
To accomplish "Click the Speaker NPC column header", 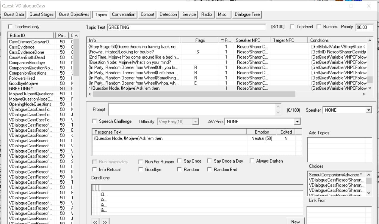I will pyautogui.click(x=252, y=40).
